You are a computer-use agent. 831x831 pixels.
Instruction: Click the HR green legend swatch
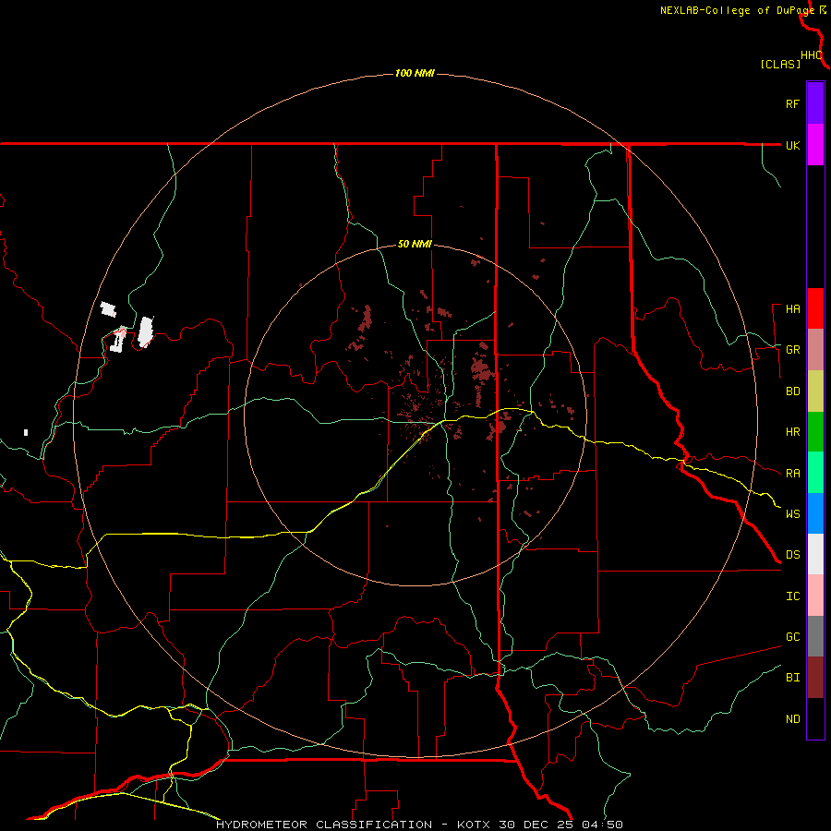click(x=815, y=432)
